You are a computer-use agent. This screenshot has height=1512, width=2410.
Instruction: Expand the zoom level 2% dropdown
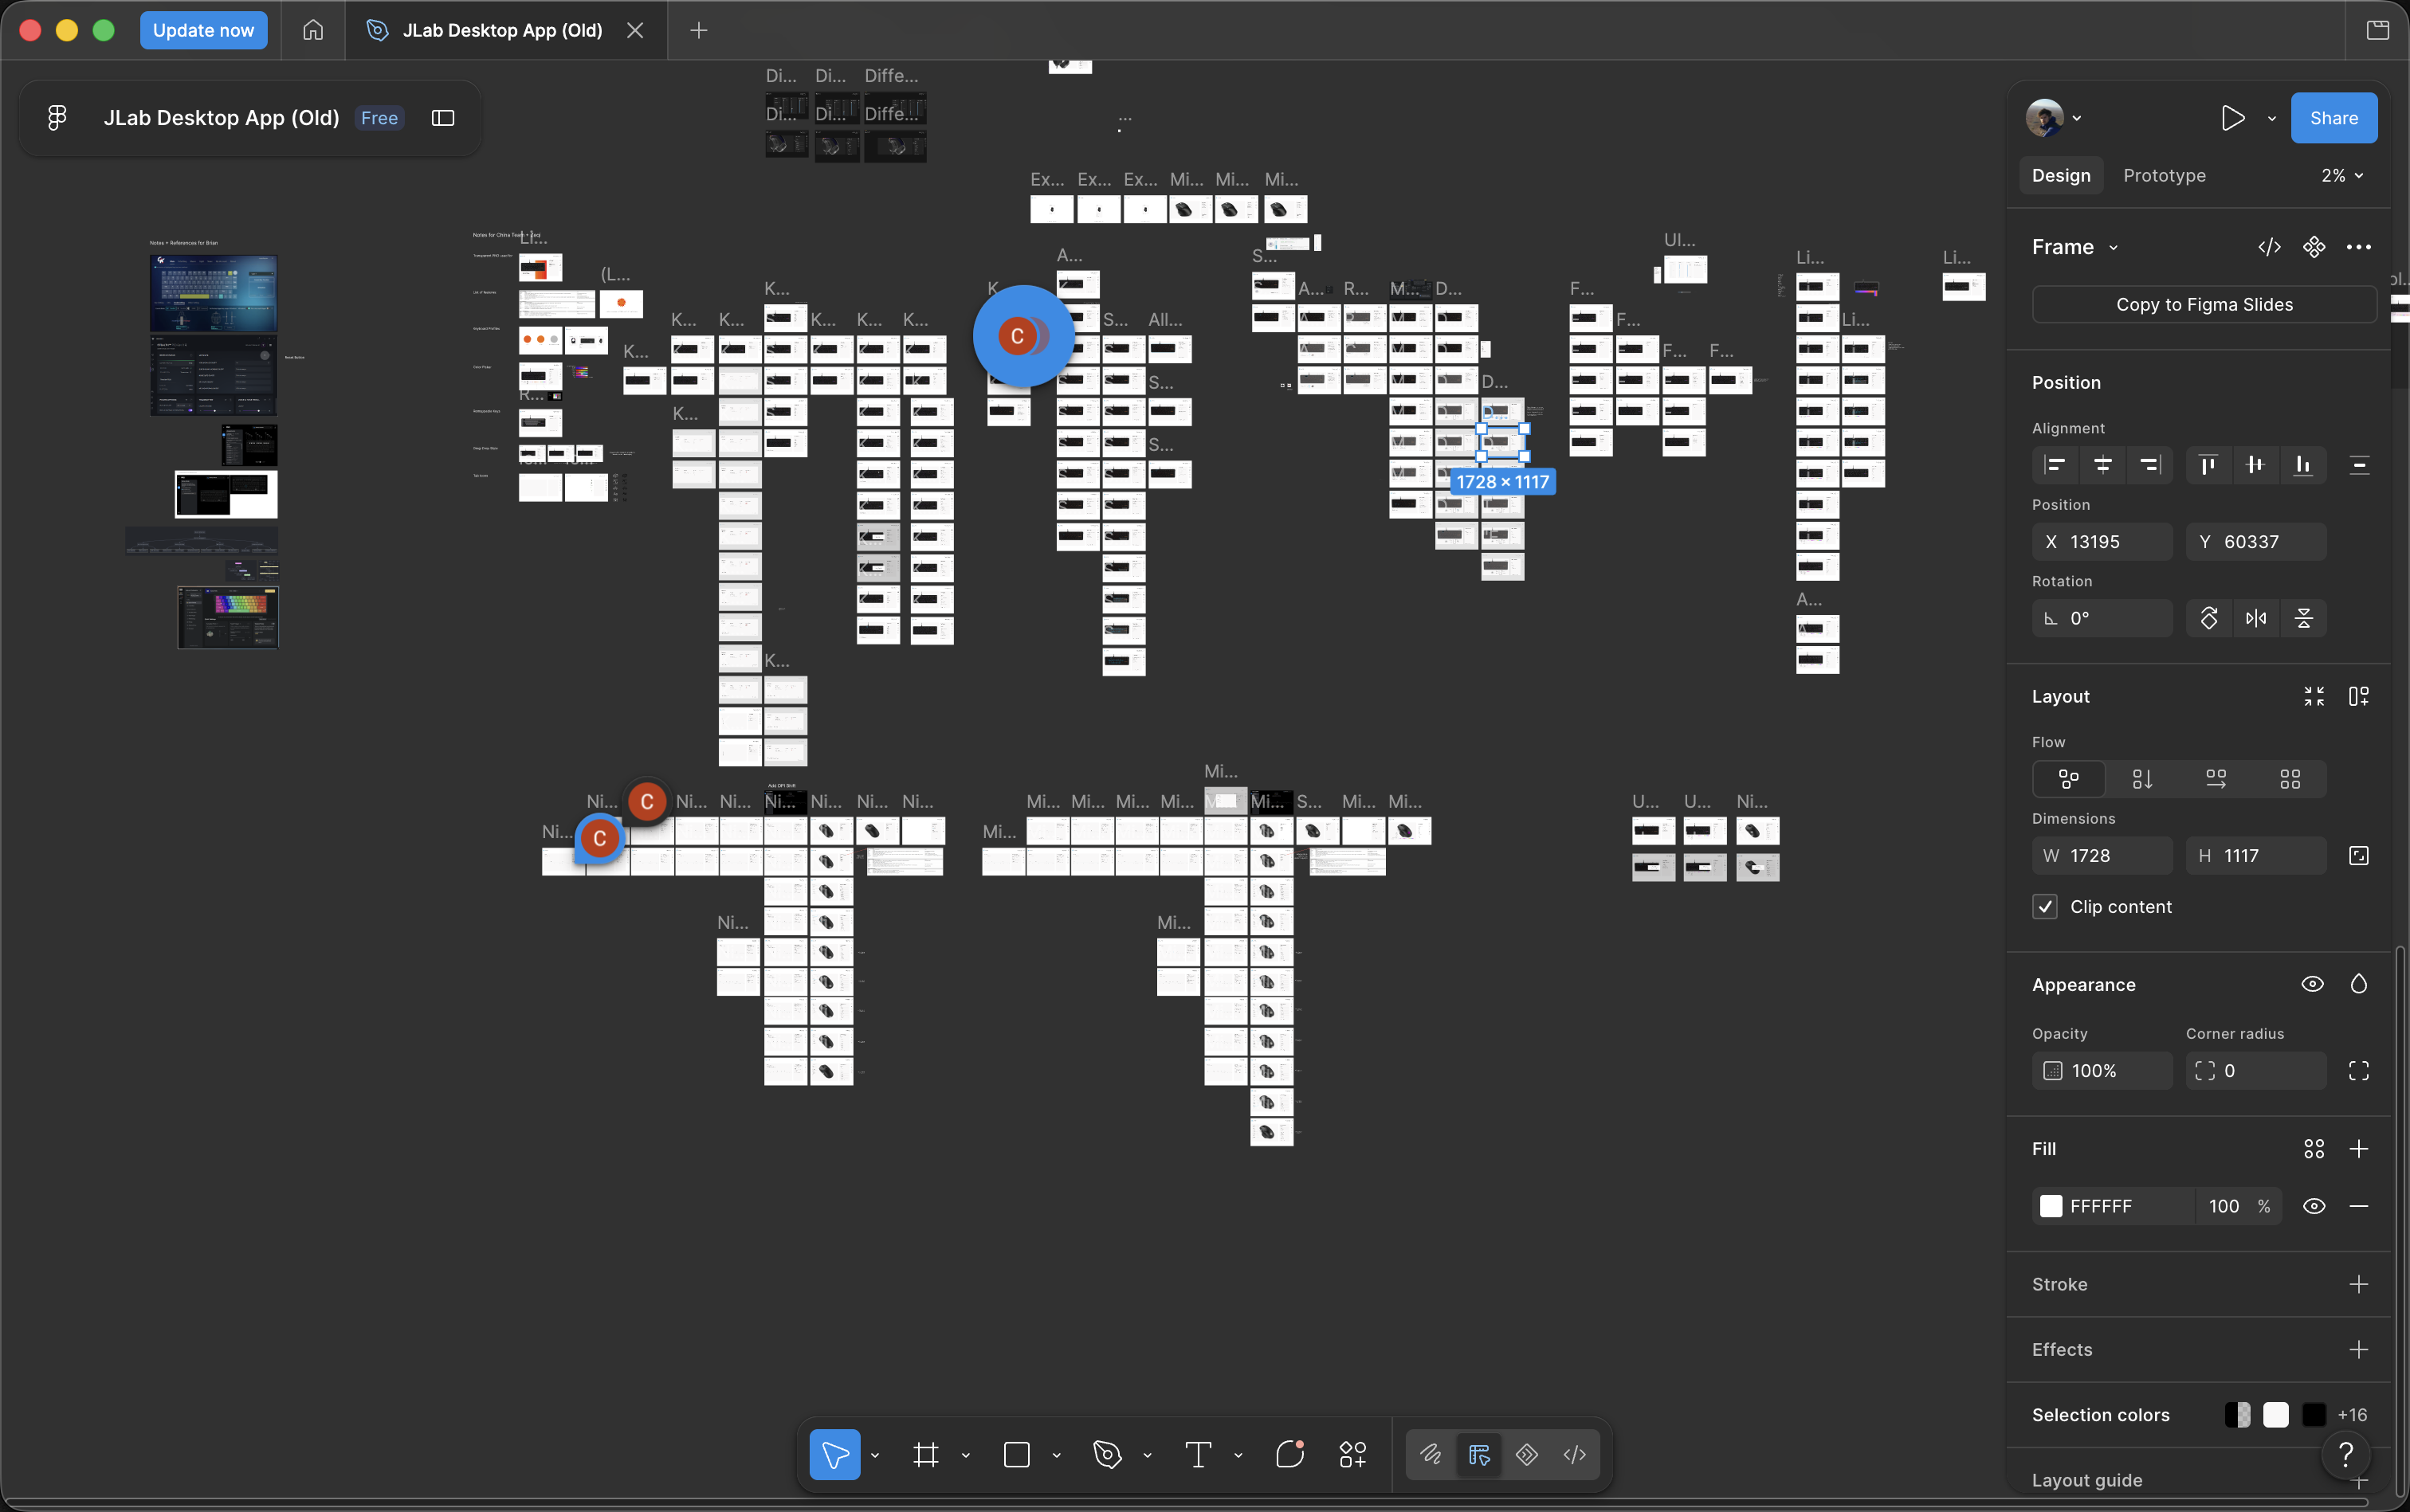[2342, 176]
